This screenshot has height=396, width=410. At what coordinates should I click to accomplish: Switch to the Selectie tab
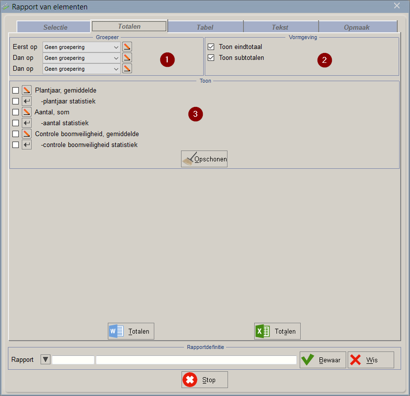55,27
